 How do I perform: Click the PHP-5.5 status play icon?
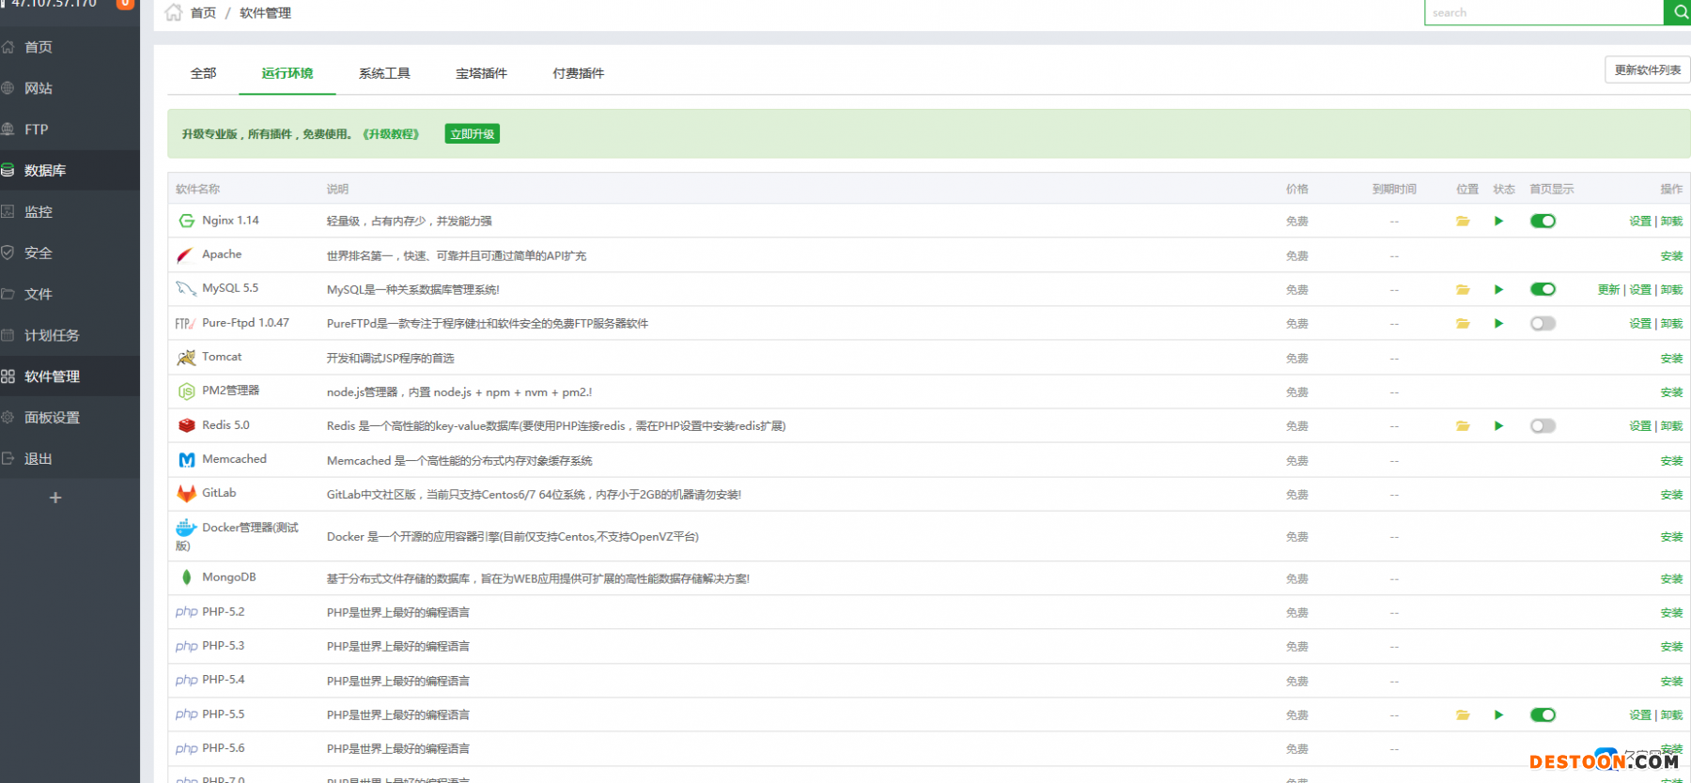(x=1498, y=715)
